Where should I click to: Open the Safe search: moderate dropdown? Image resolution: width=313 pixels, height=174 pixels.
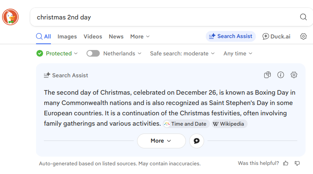tap(182, 53)
